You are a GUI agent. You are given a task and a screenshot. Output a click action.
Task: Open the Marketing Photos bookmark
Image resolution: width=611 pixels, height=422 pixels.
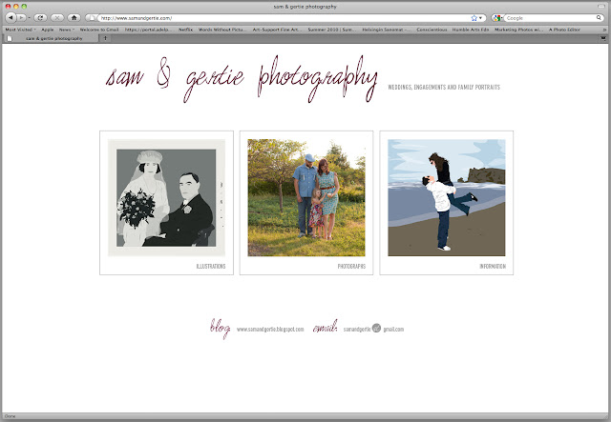click(x=518, y=30)
